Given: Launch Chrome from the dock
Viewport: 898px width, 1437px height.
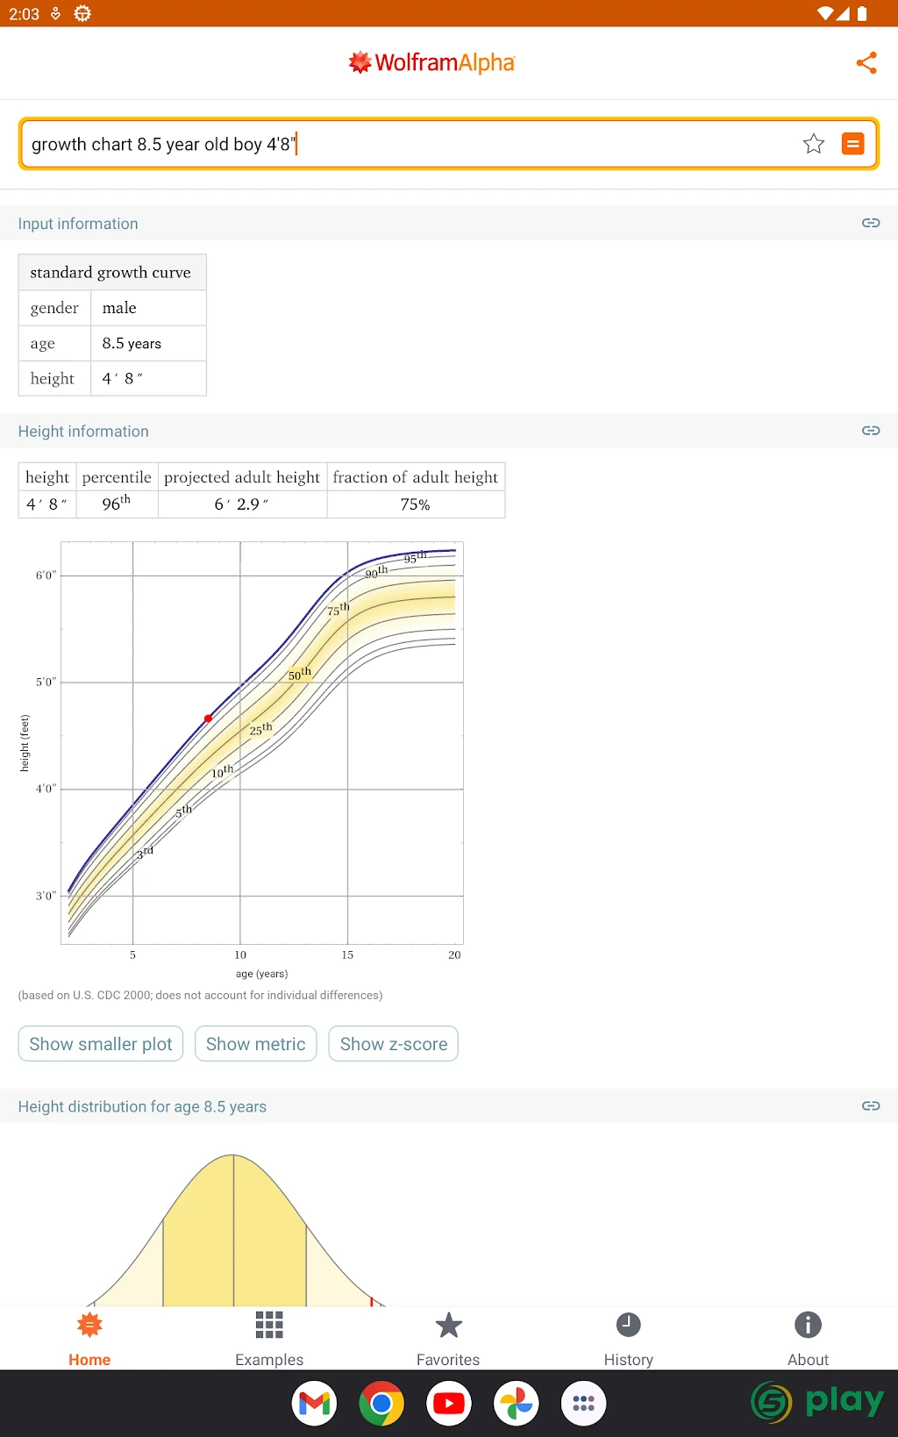Looking at the screenshot, I should 381,1404.
